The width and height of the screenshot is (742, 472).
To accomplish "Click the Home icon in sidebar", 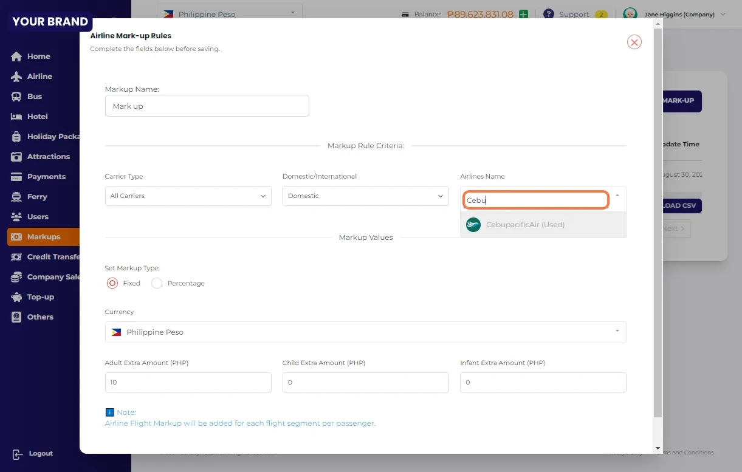I will 16,56.
